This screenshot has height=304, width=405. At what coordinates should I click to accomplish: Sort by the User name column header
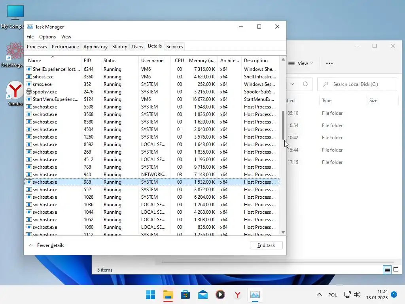[155, 60]
